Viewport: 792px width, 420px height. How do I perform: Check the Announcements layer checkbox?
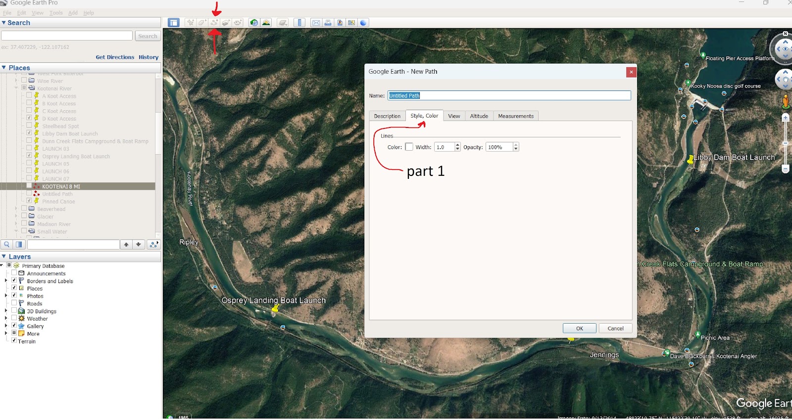14,273
